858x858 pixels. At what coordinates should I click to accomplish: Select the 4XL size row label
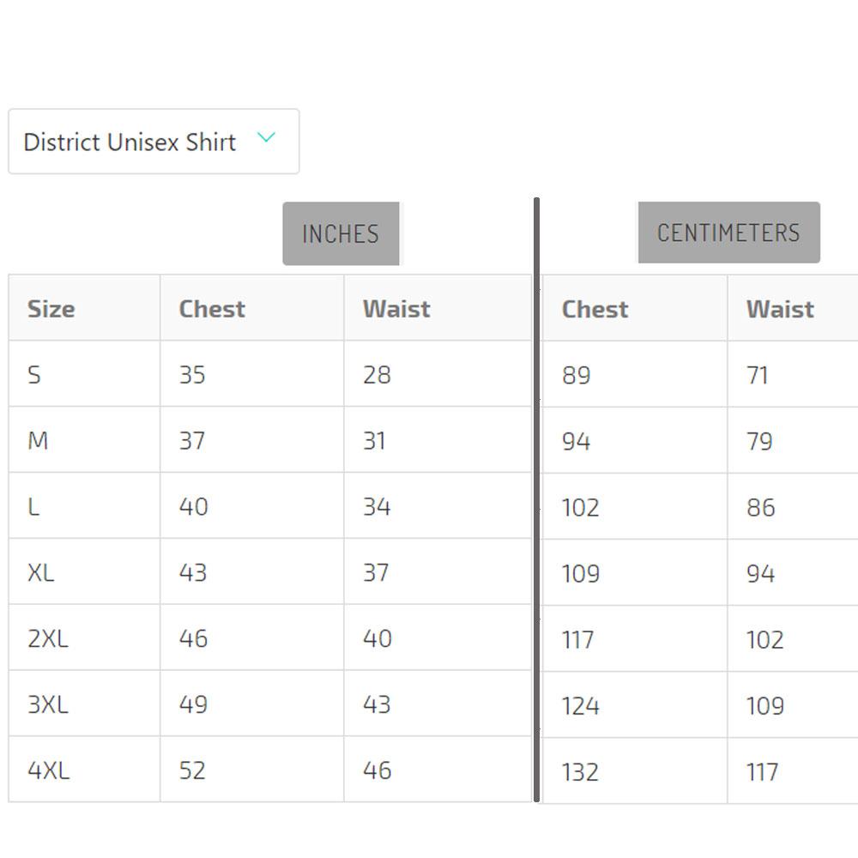click(48, 770)
